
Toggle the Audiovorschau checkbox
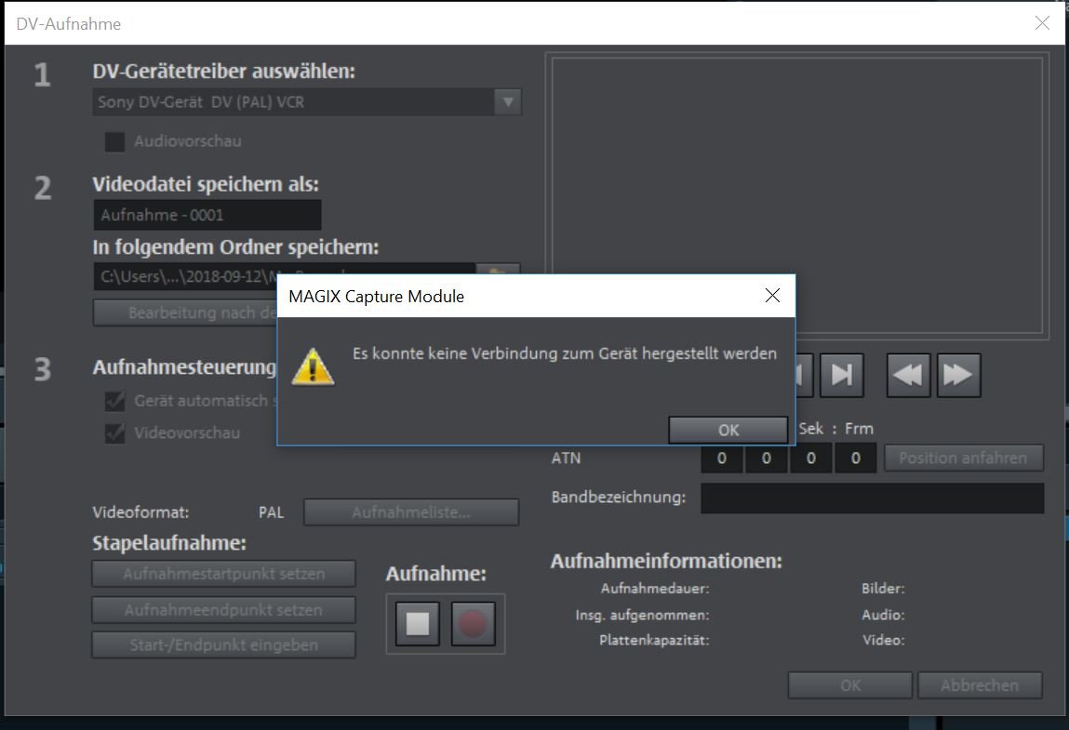point(114,141)
